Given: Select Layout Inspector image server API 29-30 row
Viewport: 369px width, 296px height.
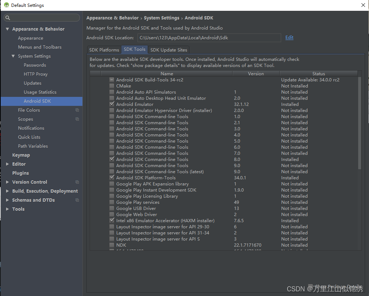Looking at the screenshot, I should 224,227.
